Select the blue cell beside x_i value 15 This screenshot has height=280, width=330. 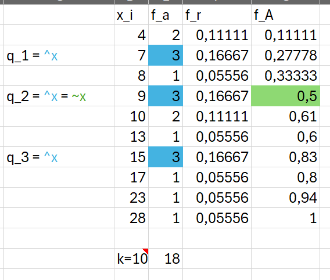(166, 157)
